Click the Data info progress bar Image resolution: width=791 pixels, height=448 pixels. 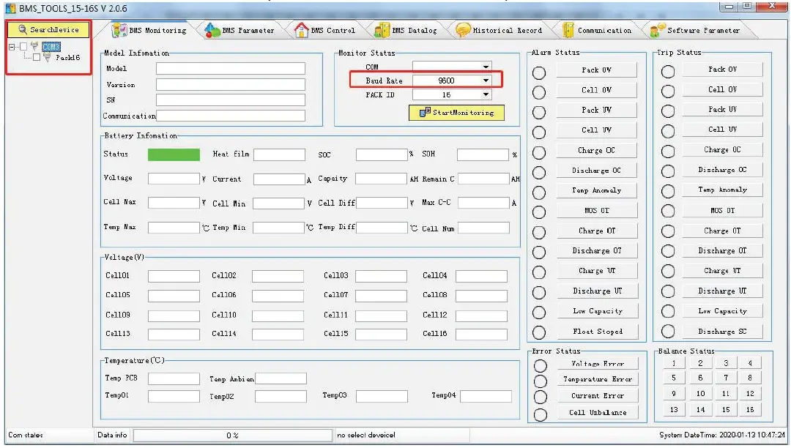[232, 435]
